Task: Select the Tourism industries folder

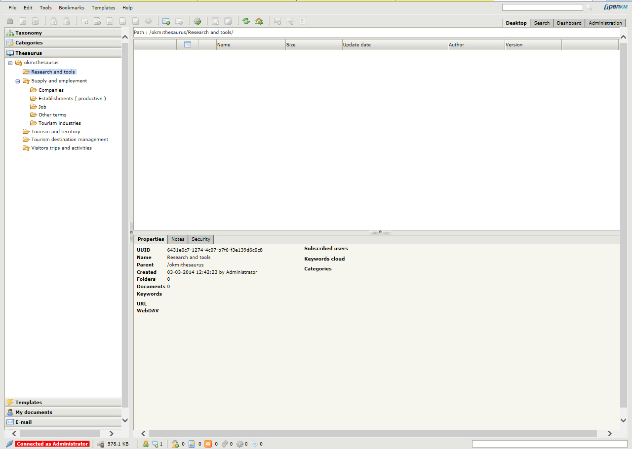Action: [x=59, y=123]
